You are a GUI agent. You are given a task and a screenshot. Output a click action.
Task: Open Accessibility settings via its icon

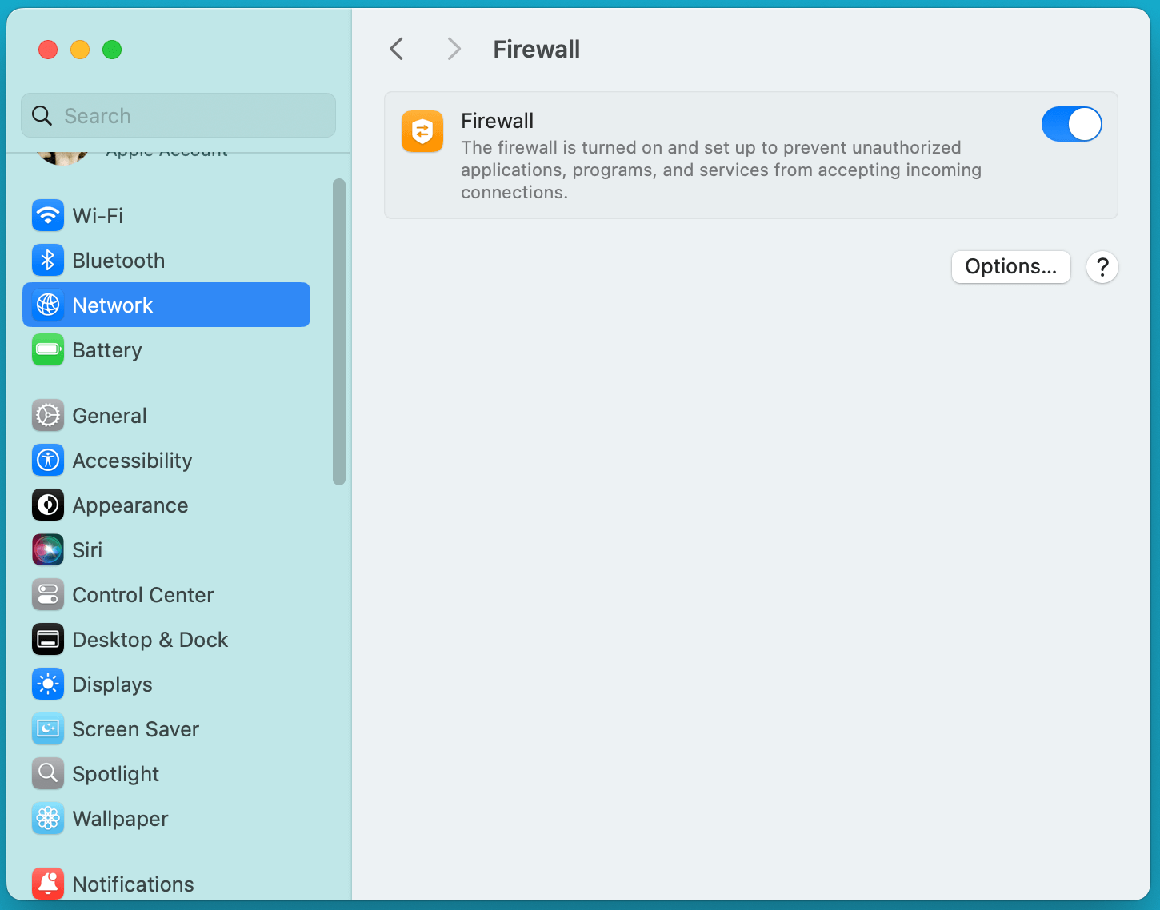coord(48,460)
